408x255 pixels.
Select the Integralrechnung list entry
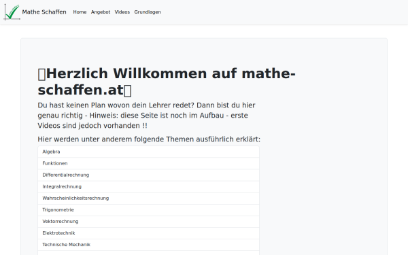point(148,186)
